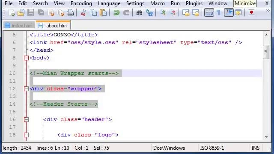The height and width of the screenshot is (154, 274).
Task: Toggle word wrap
Action: pos(209,12)
